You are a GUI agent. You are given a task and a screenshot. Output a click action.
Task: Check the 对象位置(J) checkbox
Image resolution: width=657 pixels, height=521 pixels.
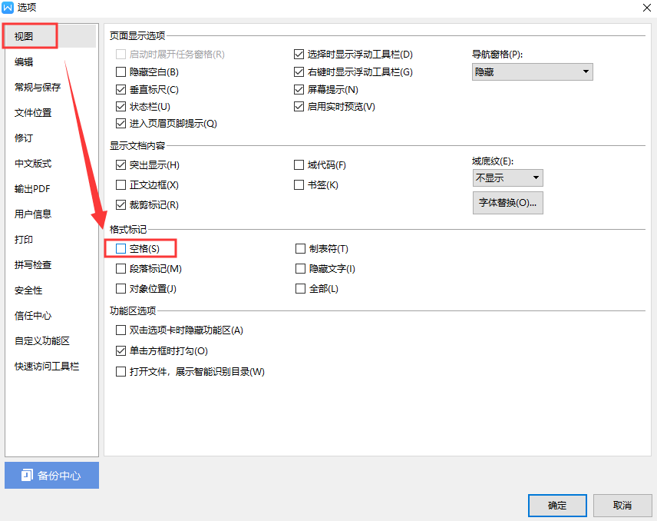tap(121, 289)
